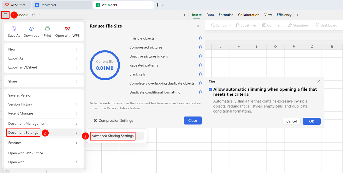
Task: Click the Signature toolbar item
Action: [298, 25]
